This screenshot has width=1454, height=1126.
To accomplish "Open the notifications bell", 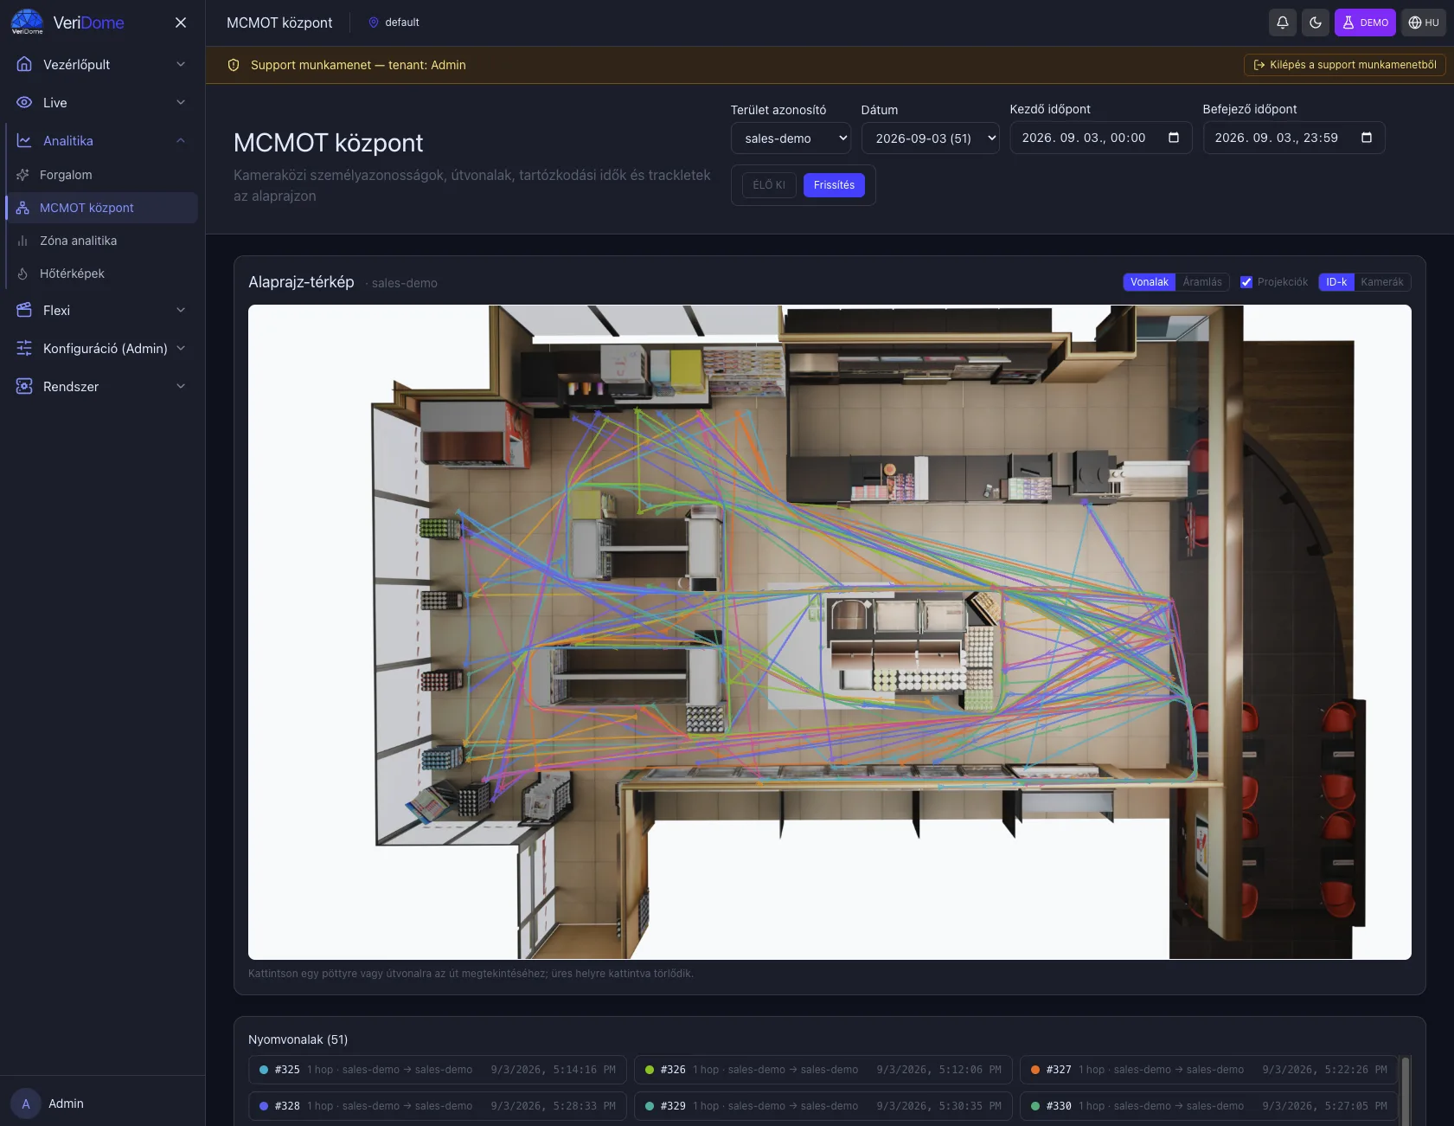I will pyautogui.click(x=1283, y=23).
